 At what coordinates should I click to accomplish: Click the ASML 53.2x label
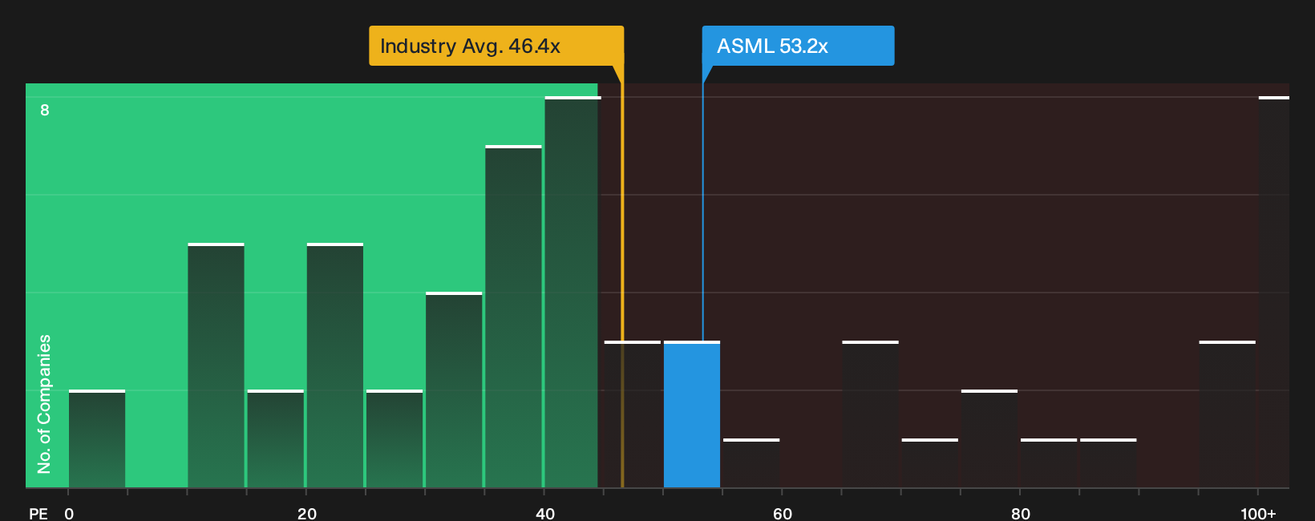coord(798,46)
